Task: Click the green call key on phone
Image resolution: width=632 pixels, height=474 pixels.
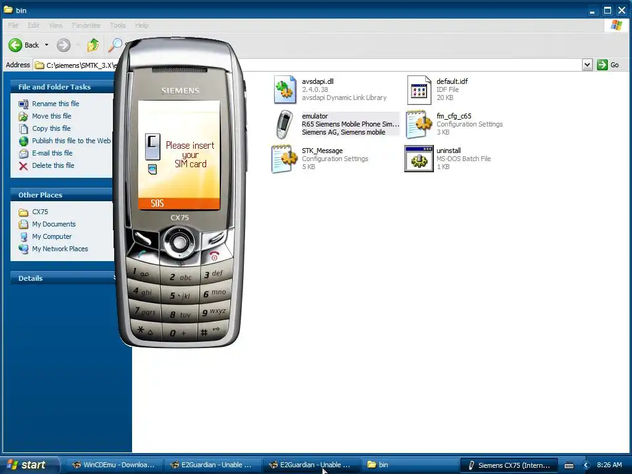Action: [143, 255]
